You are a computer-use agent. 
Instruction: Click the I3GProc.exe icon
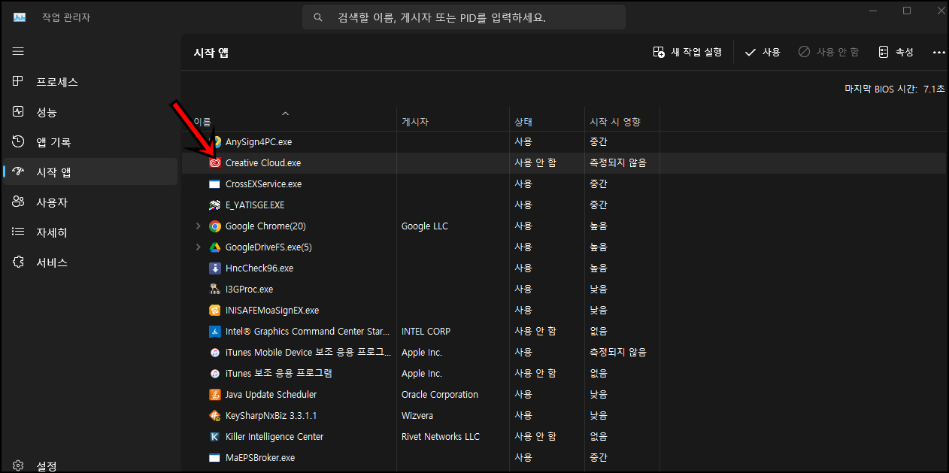(214, 289)
